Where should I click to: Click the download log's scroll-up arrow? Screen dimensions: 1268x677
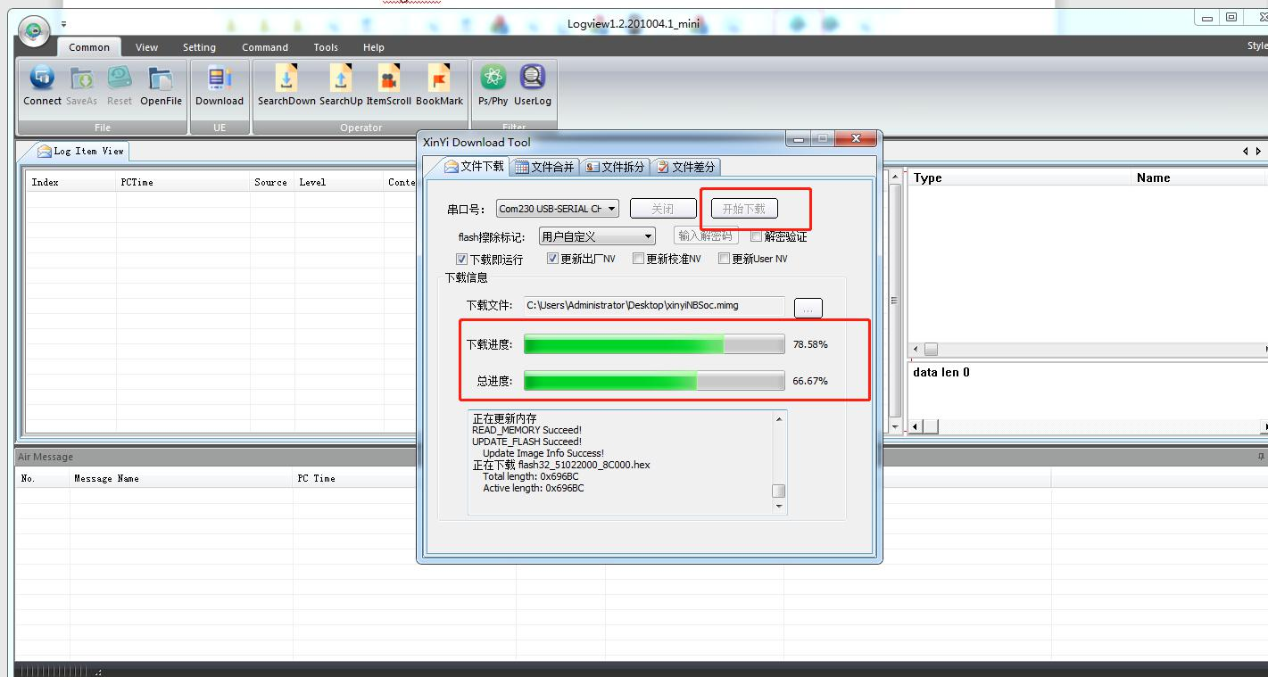[779, 419]
